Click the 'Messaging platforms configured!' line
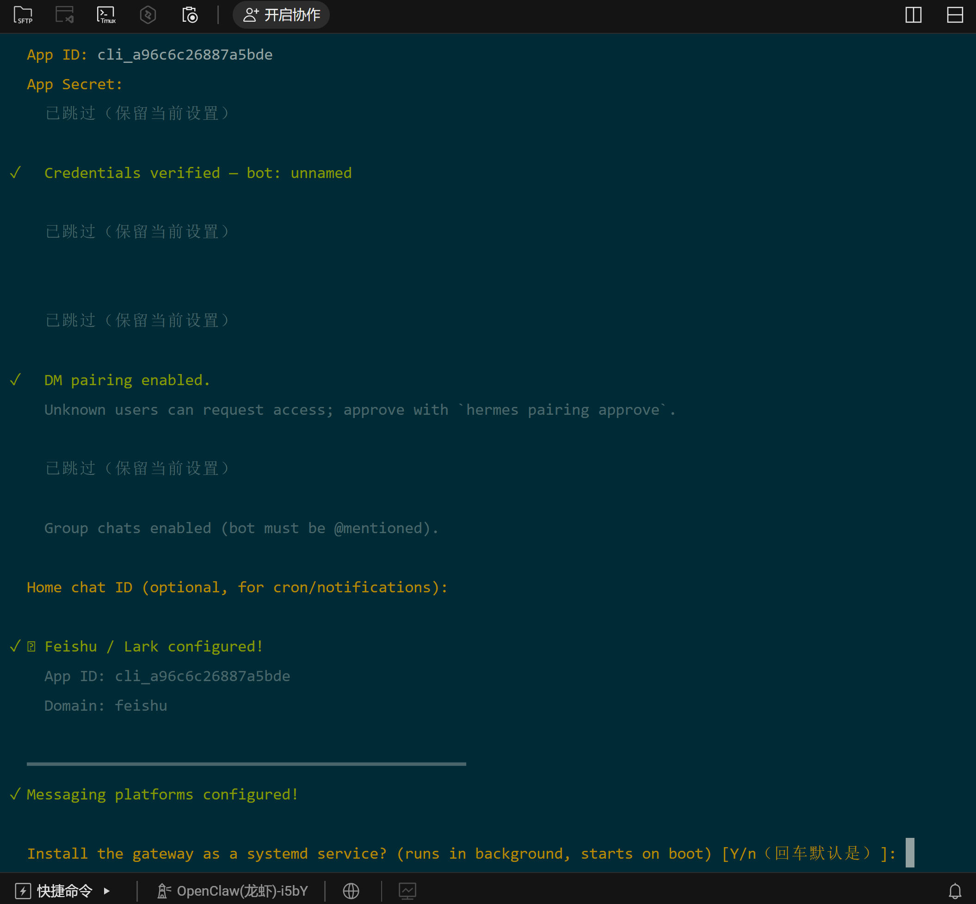 [162, 794]
